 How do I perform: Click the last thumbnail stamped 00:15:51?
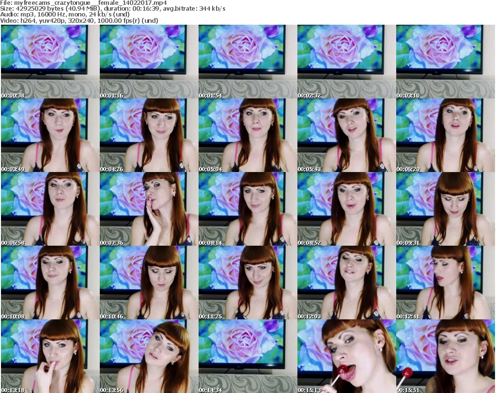446,356
